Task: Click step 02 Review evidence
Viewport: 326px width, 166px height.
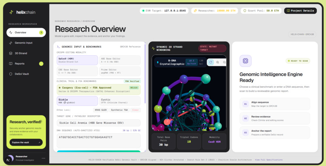Action: (275, 118)
